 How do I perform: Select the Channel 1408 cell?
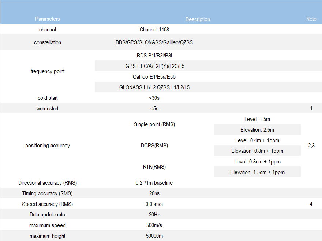coord(154,30)
